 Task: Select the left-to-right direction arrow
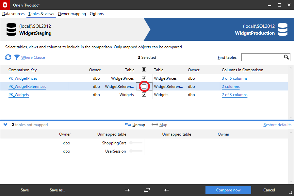pos(127,190)
